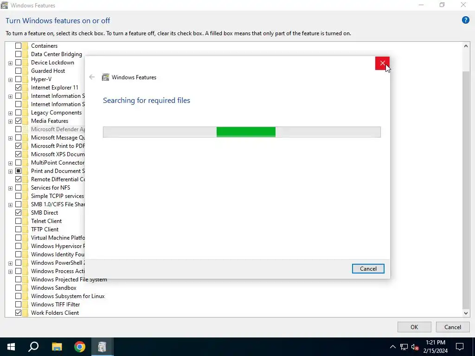This screenshot has width=475, height=356.
Task: Expand the Media Features node
Action: point(10,121)
